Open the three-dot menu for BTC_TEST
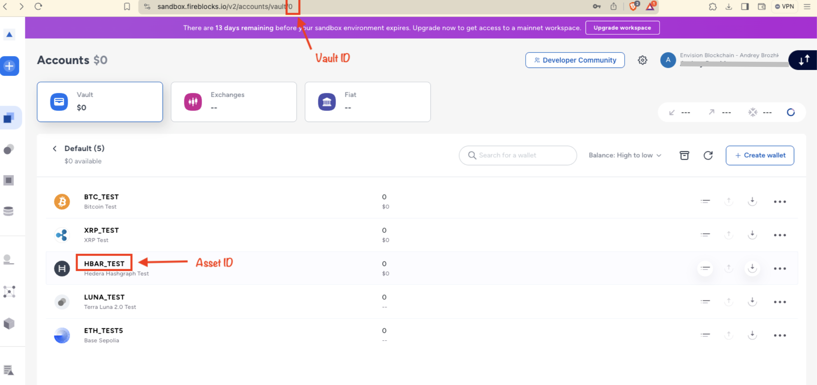The height and width of the screenshot is (385, 817). 779,202
